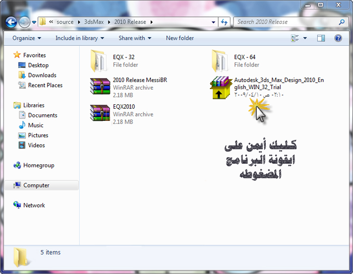The image size is (353, 274).
Task: Open the Share with menu
Action: [135, 38]
